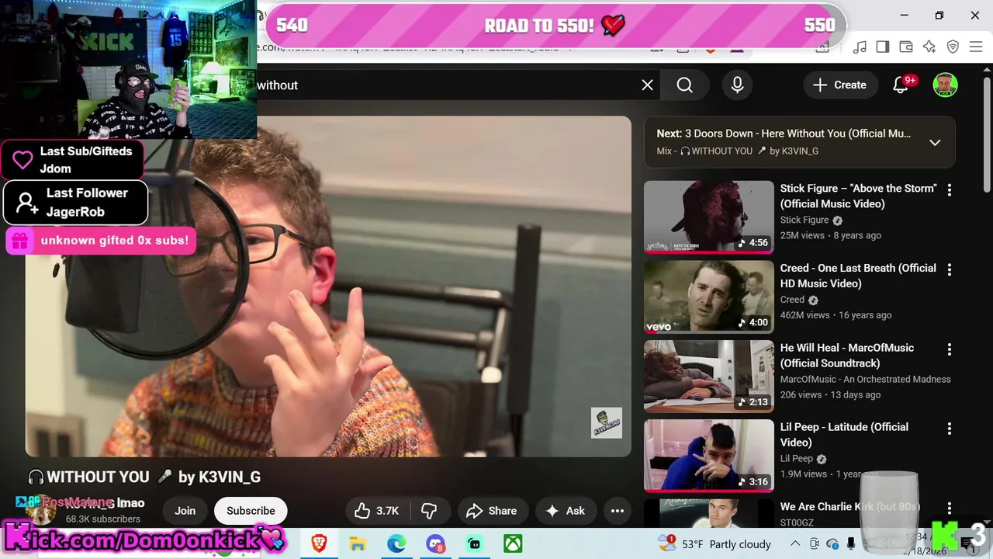
Task: Start voice search with the microphone icon
Action: pos(737,85)
